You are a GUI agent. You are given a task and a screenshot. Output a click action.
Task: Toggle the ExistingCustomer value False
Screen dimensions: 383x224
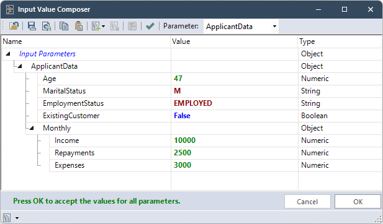(182, 116)
